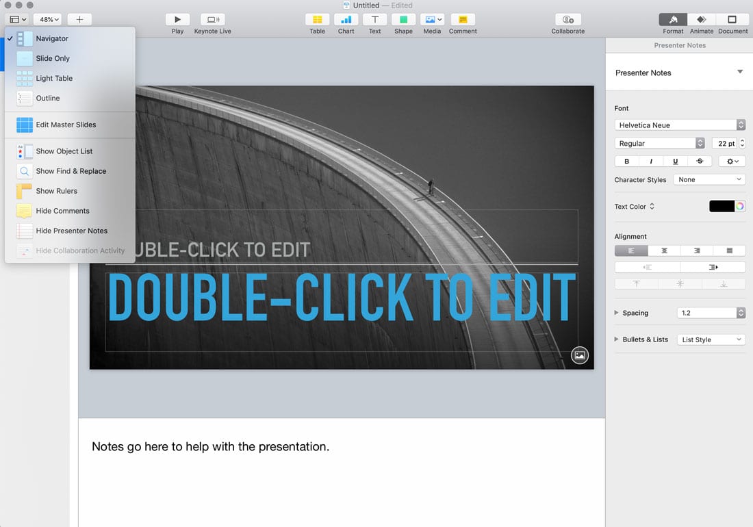Apply strikethrough to the notes text

pos(699,161)
